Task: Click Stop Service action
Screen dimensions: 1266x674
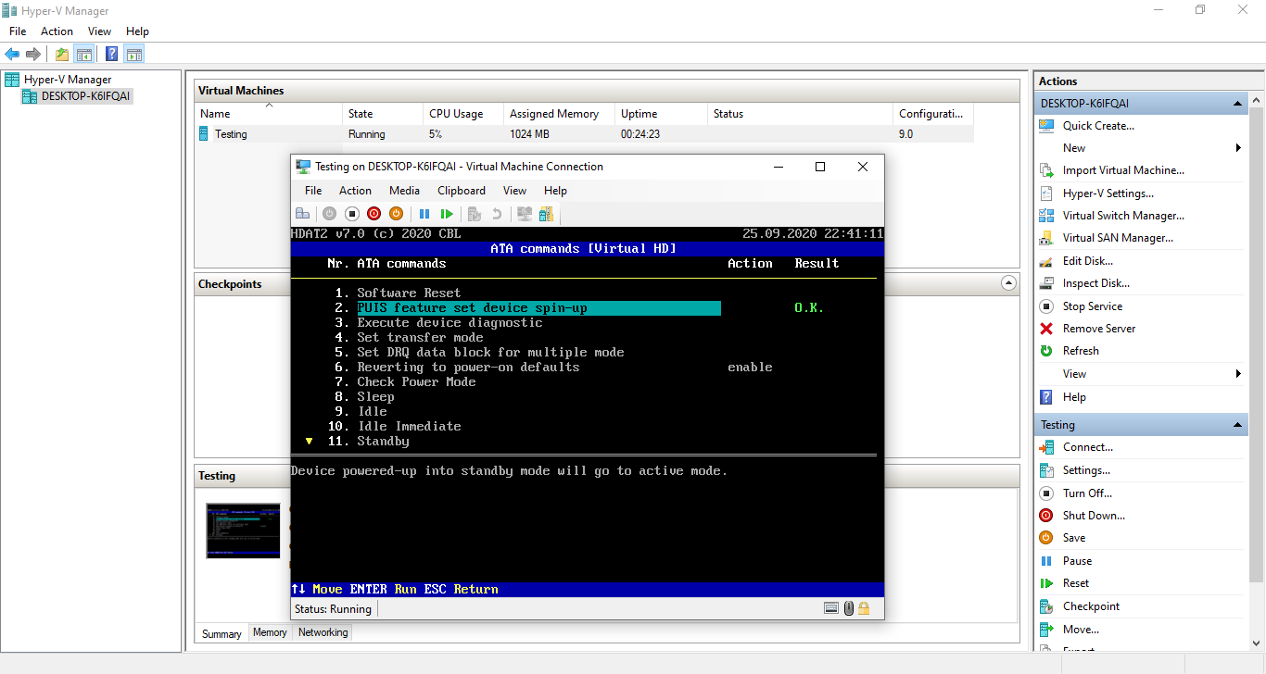Action: (1092, 306)
